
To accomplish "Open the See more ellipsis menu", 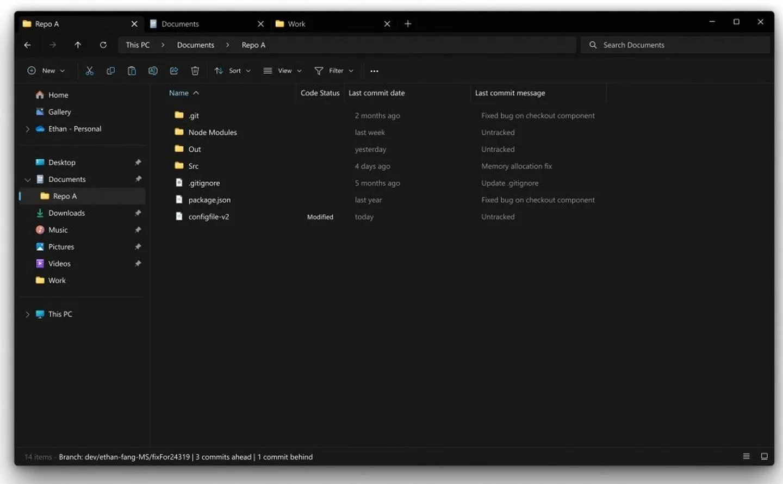I will click(x=374, y=71).
